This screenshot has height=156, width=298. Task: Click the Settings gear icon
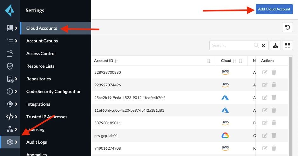click(x=10, y=142)
